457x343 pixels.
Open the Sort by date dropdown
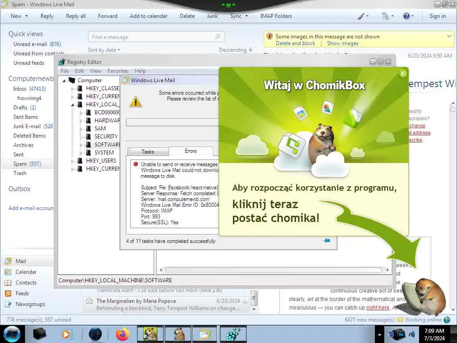point(104,50)
